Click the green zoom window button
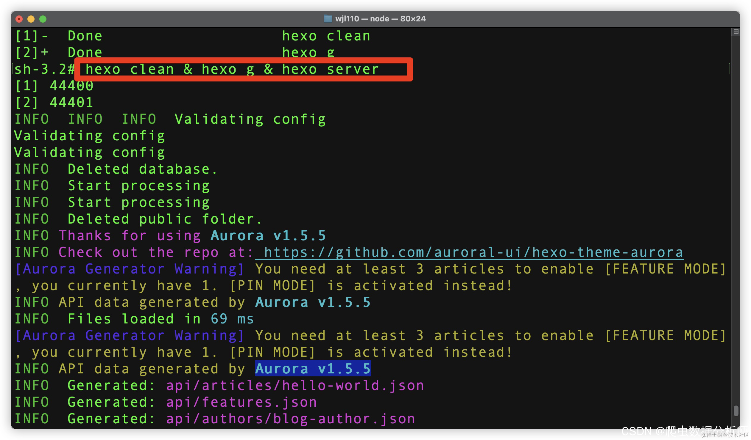The width and height of the screenshot is (751, 440). 43,19
